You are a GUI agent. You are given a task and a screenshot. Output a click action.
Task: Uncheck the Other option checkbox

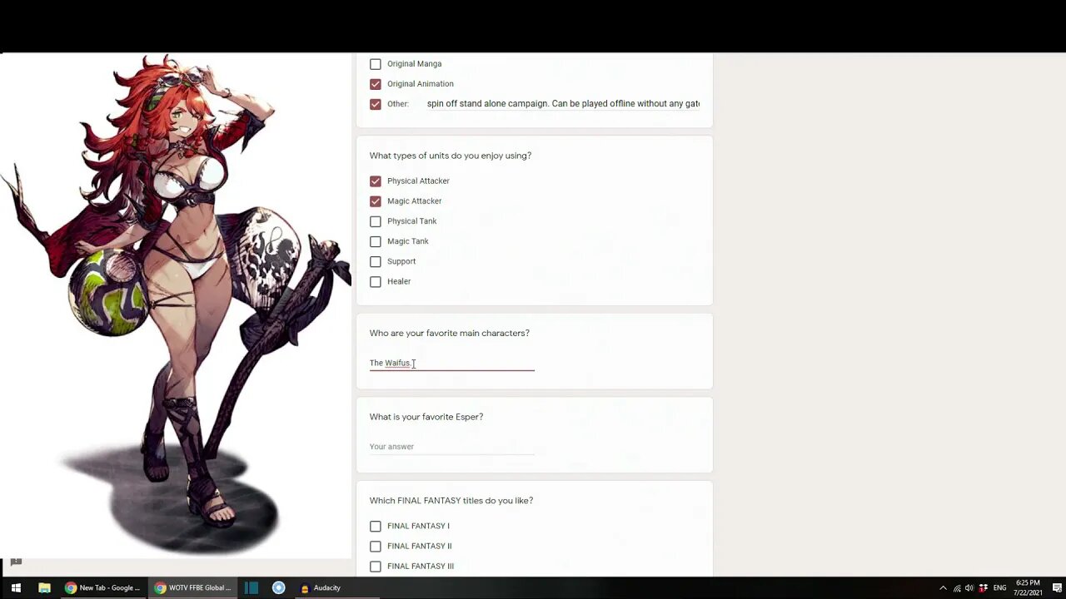pyautogui.click(x=376, y=104)
